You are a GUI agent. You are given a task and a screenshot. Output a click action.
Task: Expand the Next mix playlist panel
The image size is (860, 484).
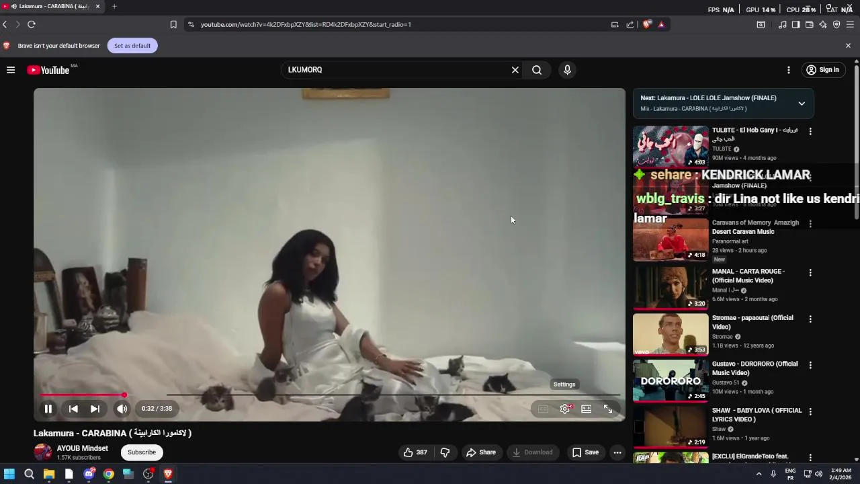coord(802,104)
